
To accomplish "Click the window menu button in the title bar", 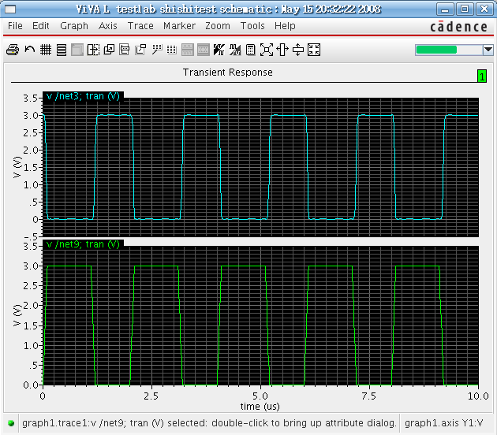I will (x=10, y=9).
